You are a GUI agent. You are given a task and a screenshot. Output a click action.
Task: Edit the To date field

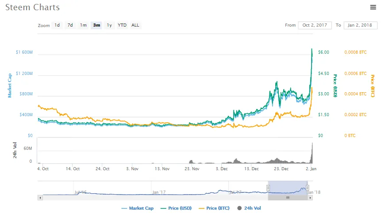tap(360, 25)
